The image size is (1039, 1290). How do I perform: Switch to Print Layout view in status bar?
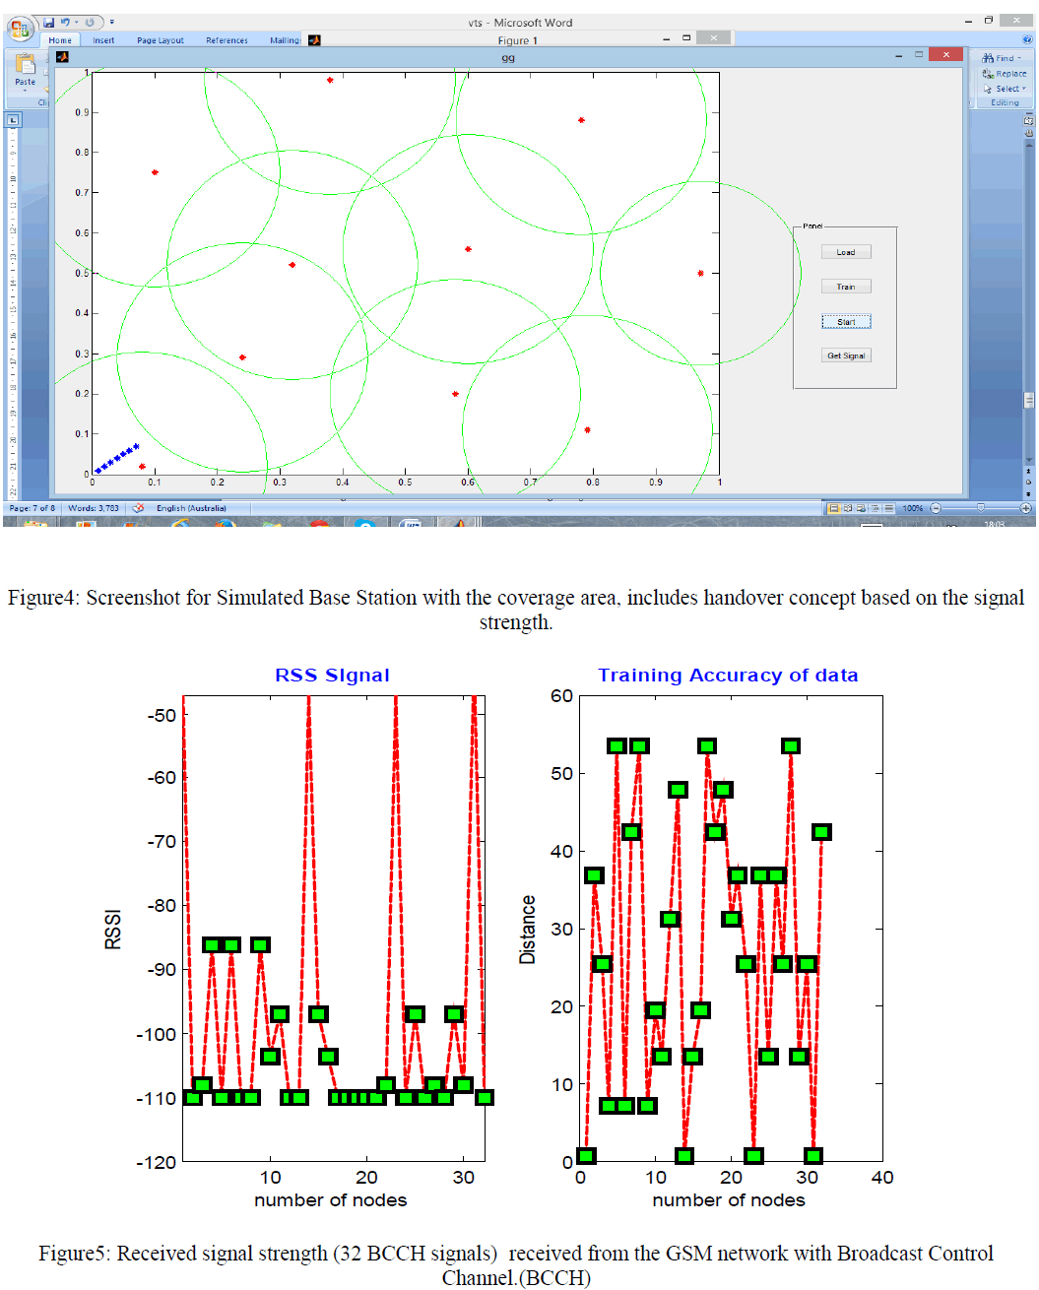(x=833, y=508)
